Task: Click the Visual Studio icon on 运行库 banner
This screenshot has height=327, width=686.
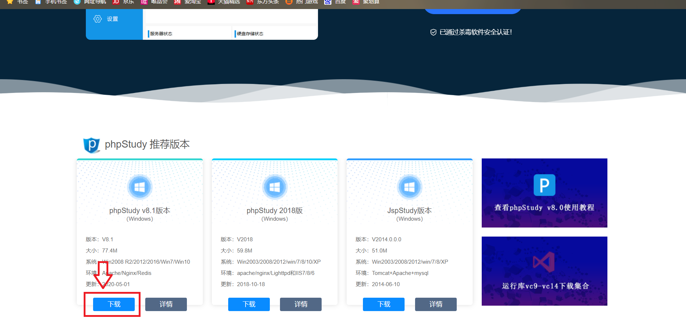Action: tap(544, 262)
